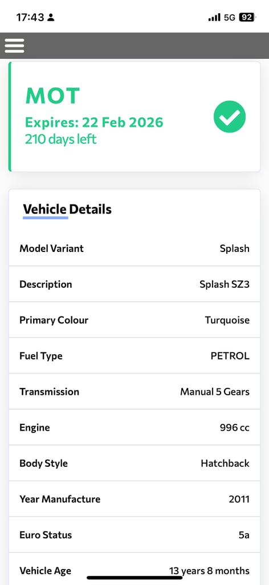269x585 pixels.
Task: Tap the home indicator bar
Action: tap(134, 578)
